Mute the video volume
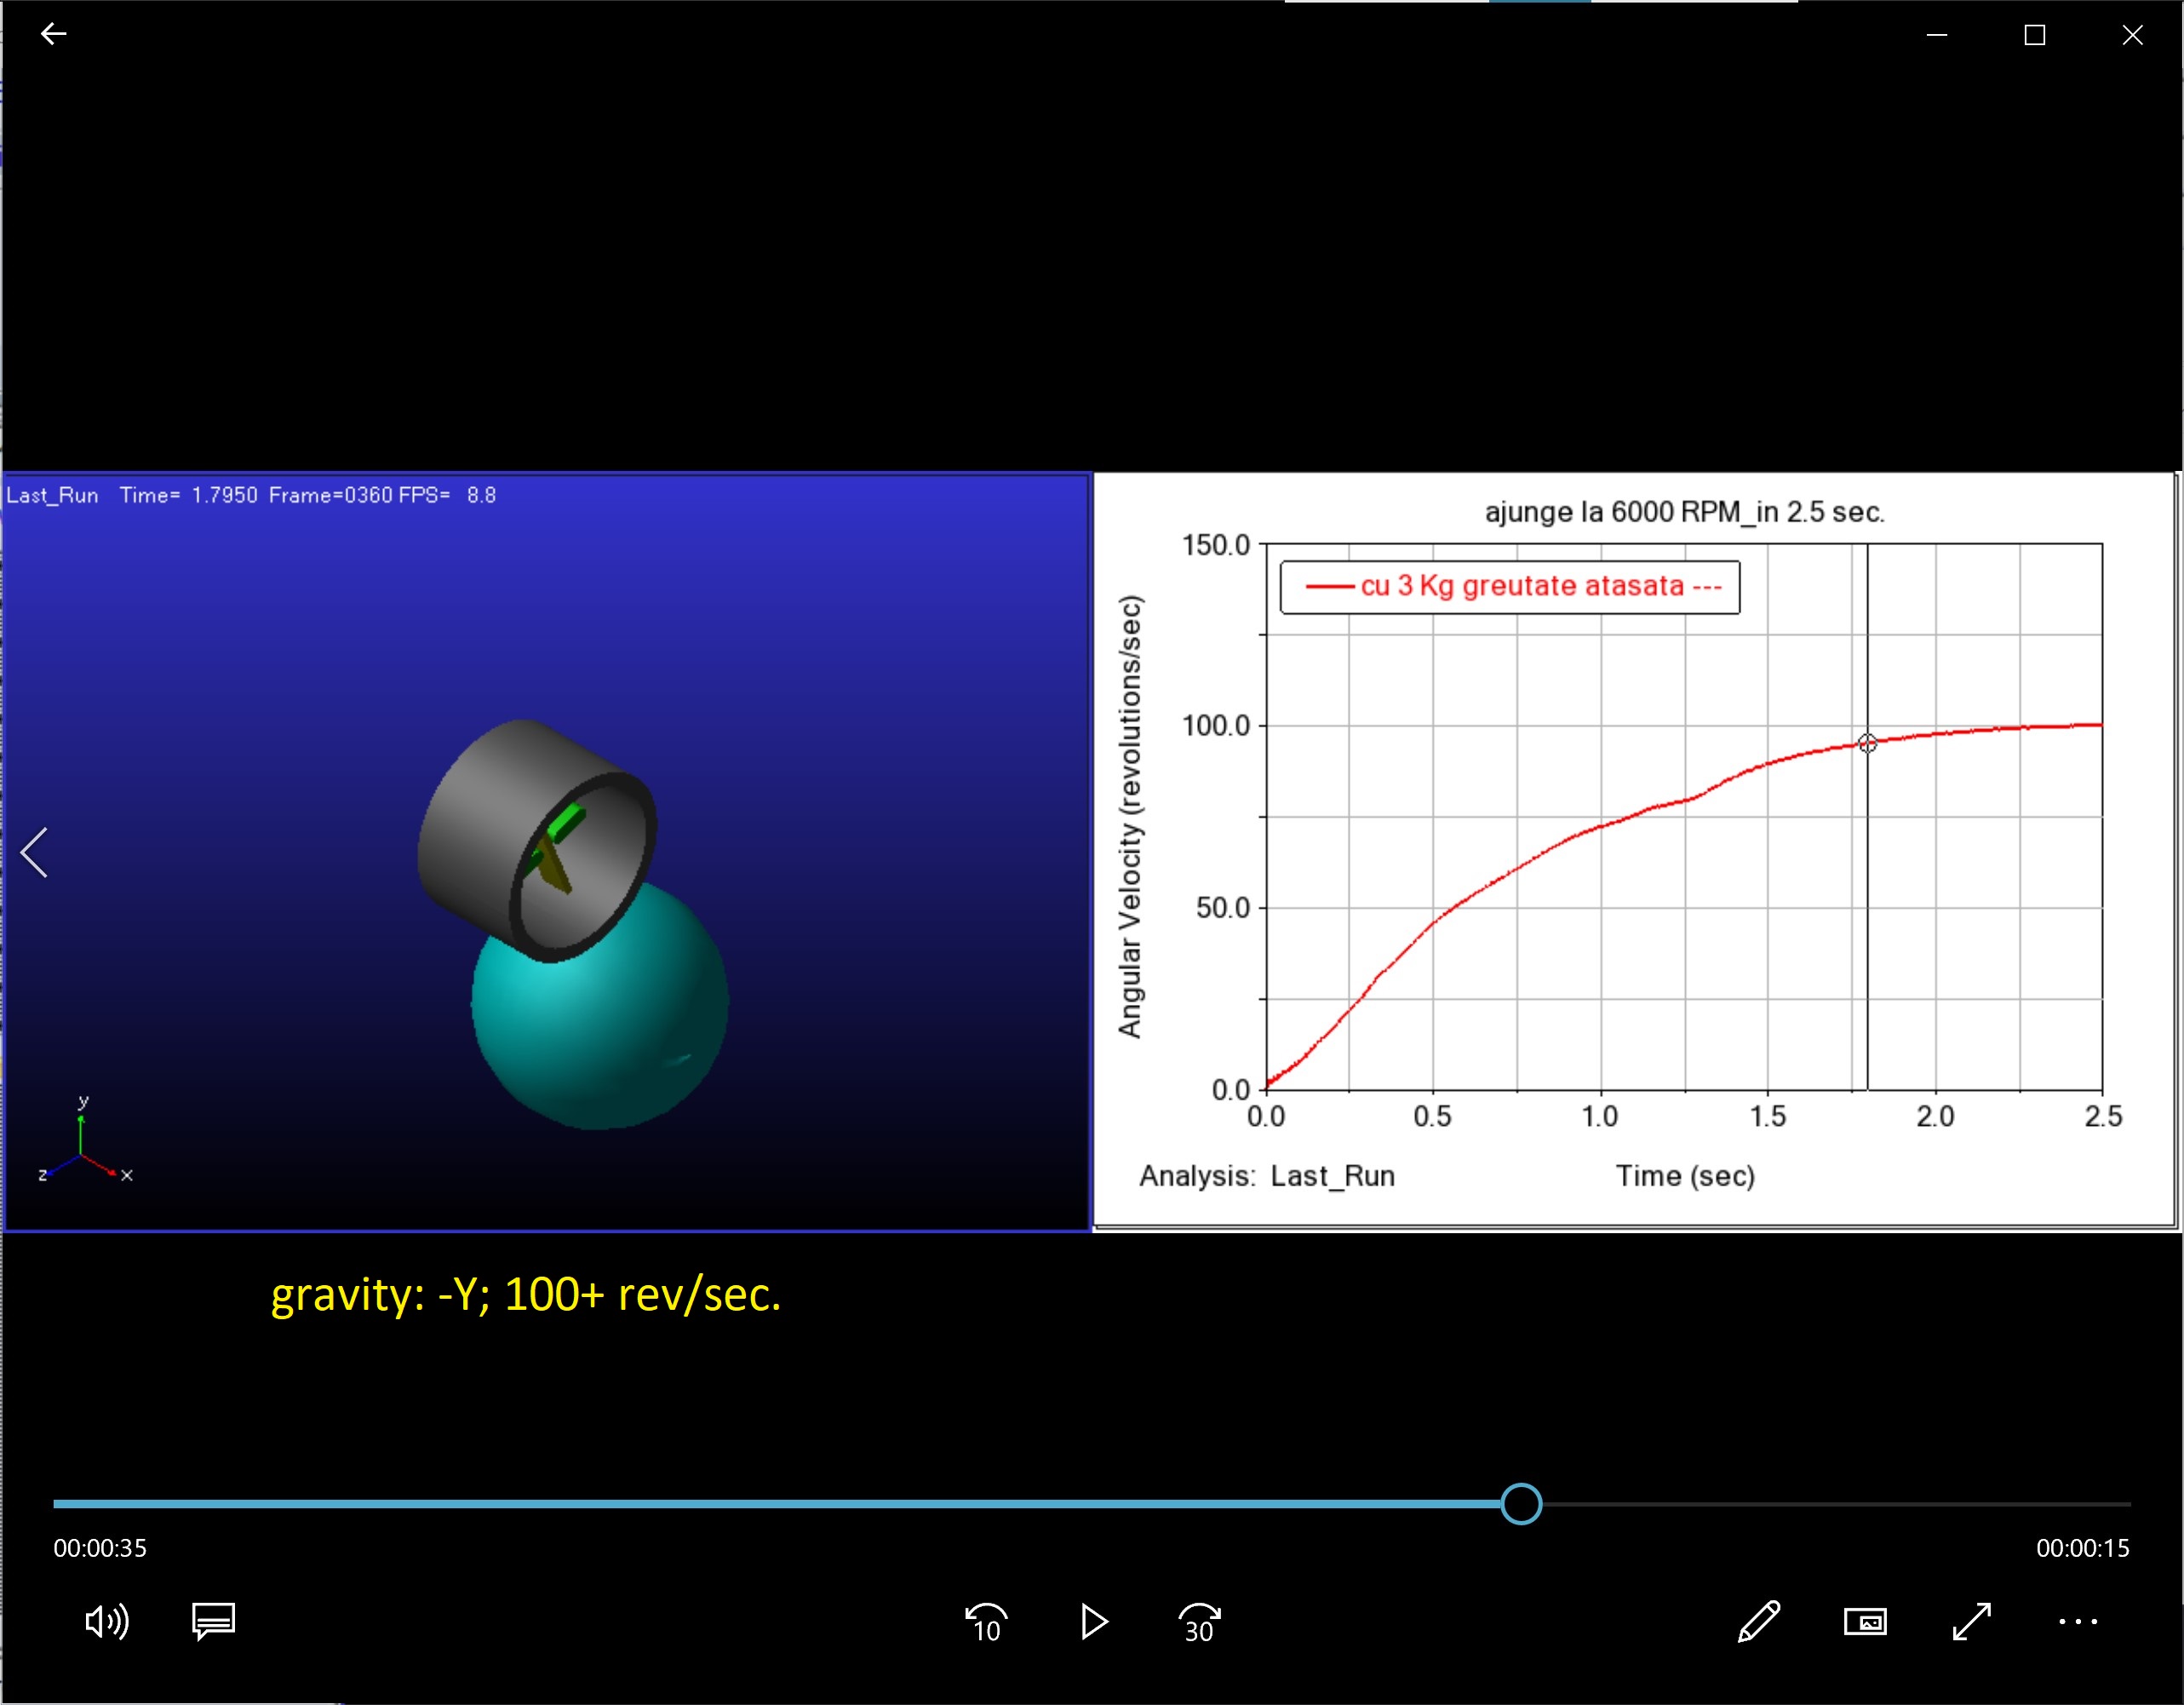 click(x=106, y=1621)
